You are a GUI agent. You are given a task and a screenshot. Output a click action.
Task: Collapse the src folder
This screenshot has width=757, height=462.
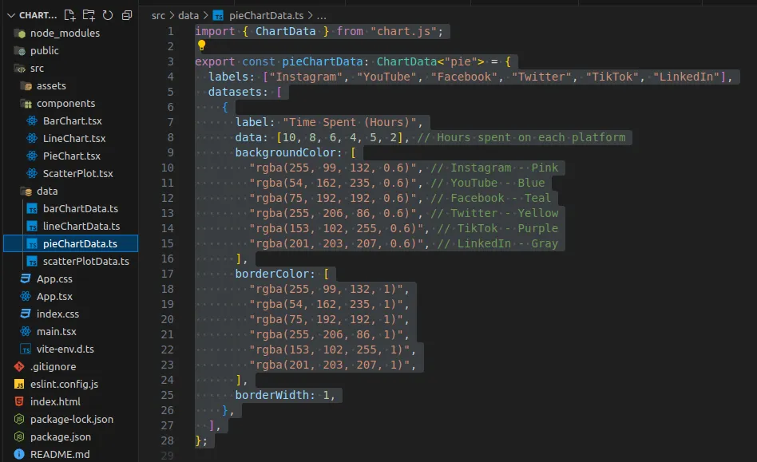(x=37, y=69)
